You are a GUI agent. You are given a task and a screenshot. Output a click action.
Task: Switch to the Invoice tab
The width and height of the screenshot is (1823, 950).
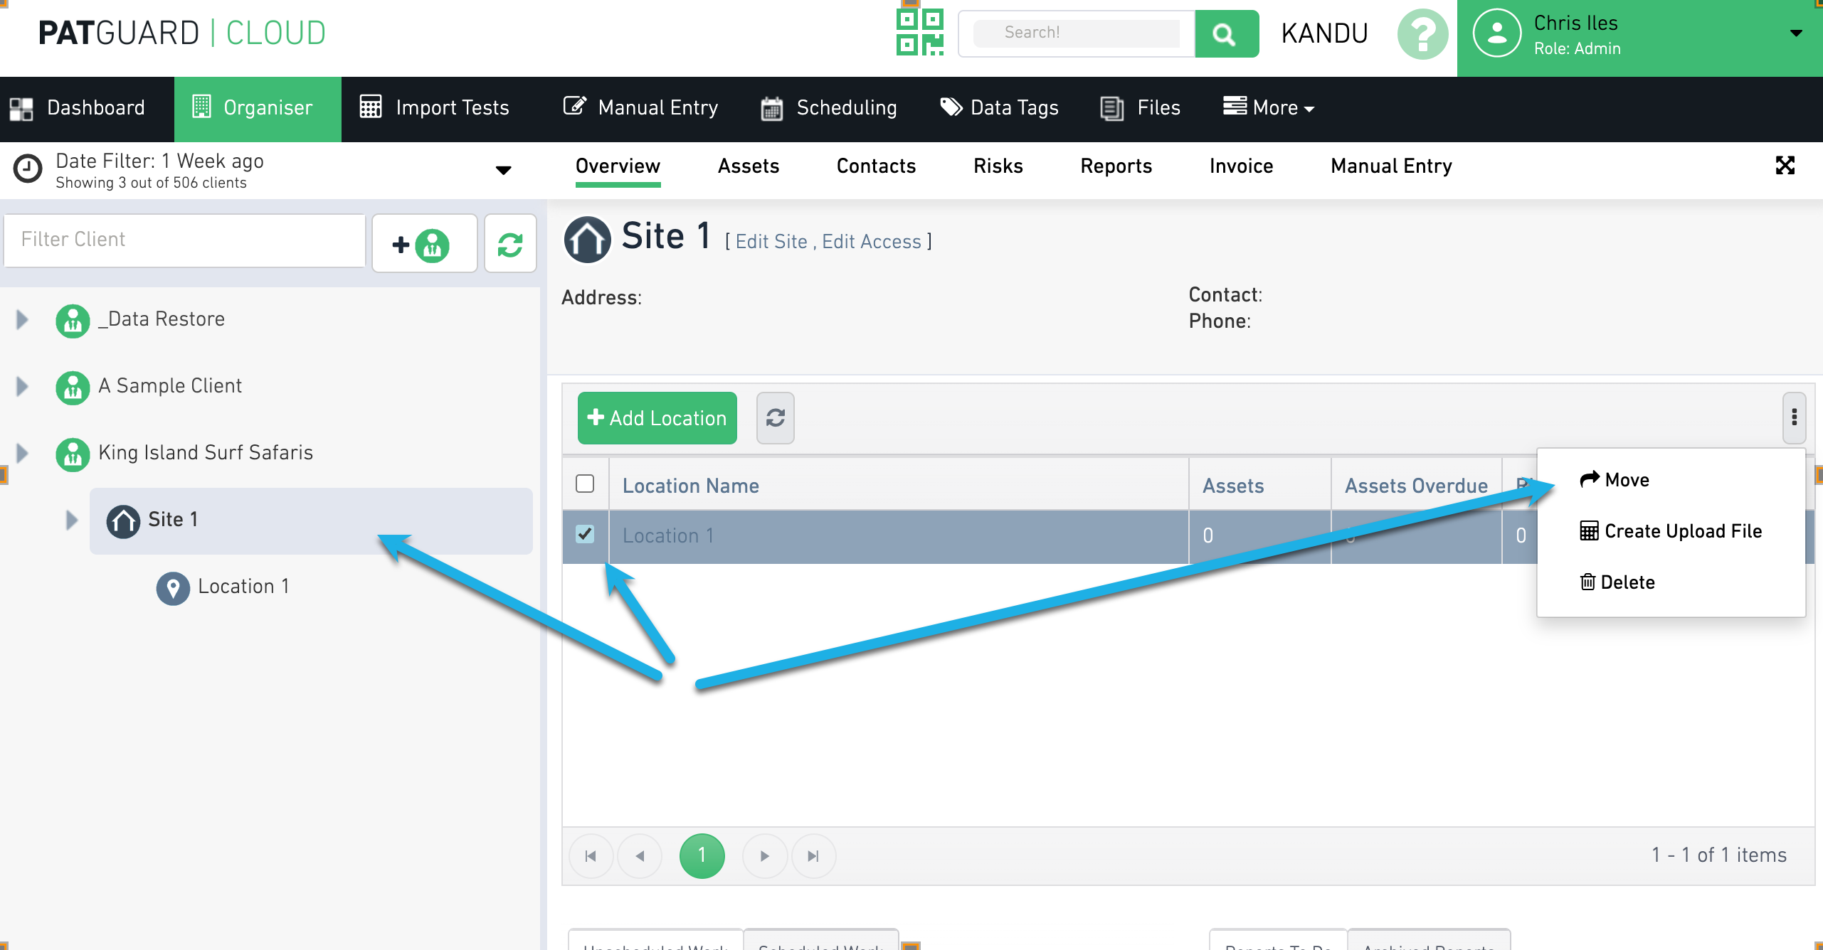(x=1241, y=166)
